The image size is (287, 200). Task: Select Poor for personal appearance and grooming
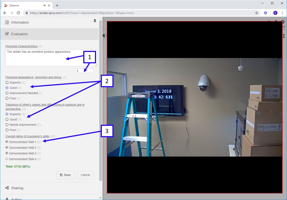7,98
